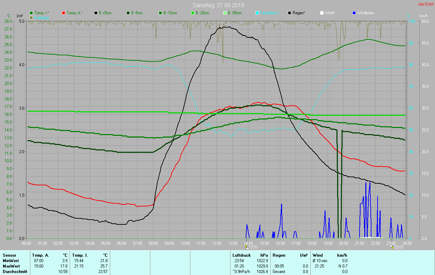This screenshot has width=435, height=275.
Task: Click the 23:03 marker icon below the axis
Action: click(x=392, y=247)
